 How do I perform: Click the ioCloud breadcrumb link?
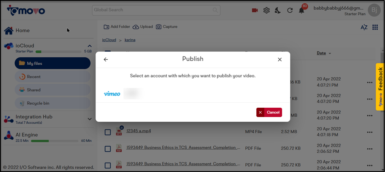[109, 40]
